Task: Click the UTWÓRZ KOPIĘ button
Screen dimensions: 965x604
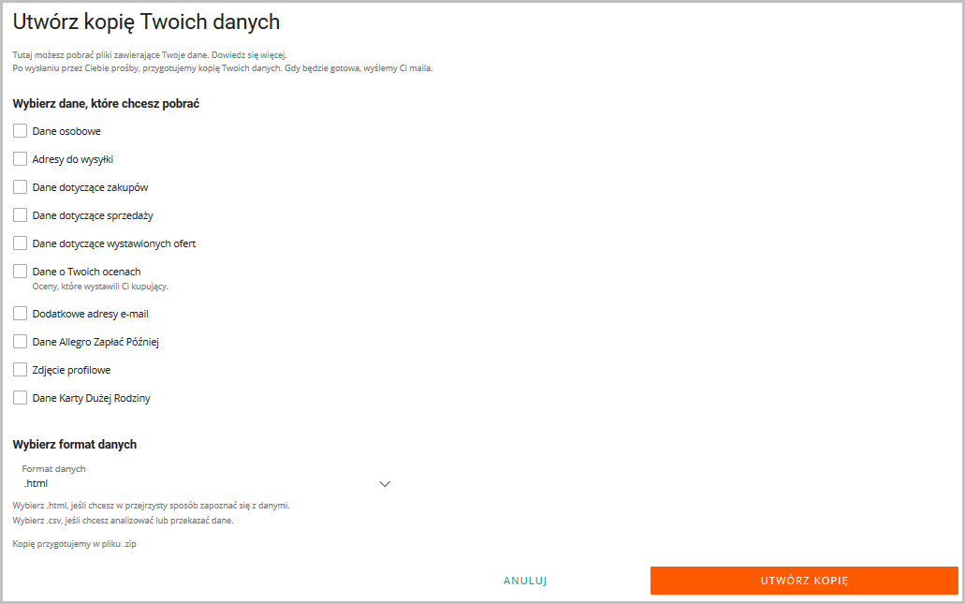Action: (x=804, y=581)
